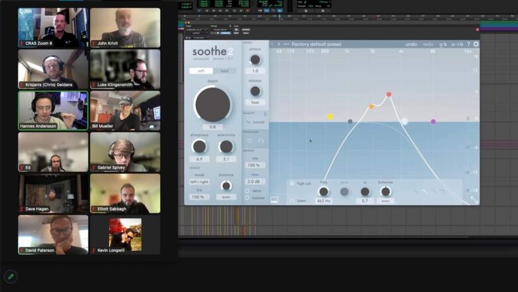Click the keyboard icon at graph bottom-left
Viewport: 518px width, 292px height.
[274, 199]
